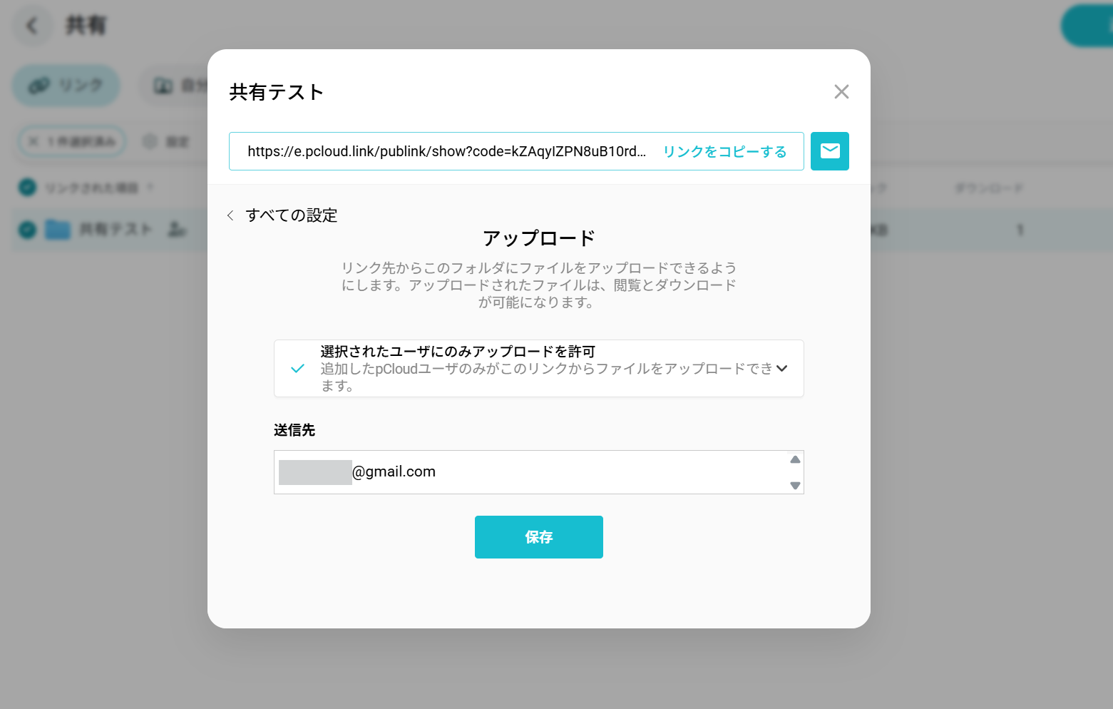
Task: Click the 設定 gear icon
Action: tap(150, 142)
